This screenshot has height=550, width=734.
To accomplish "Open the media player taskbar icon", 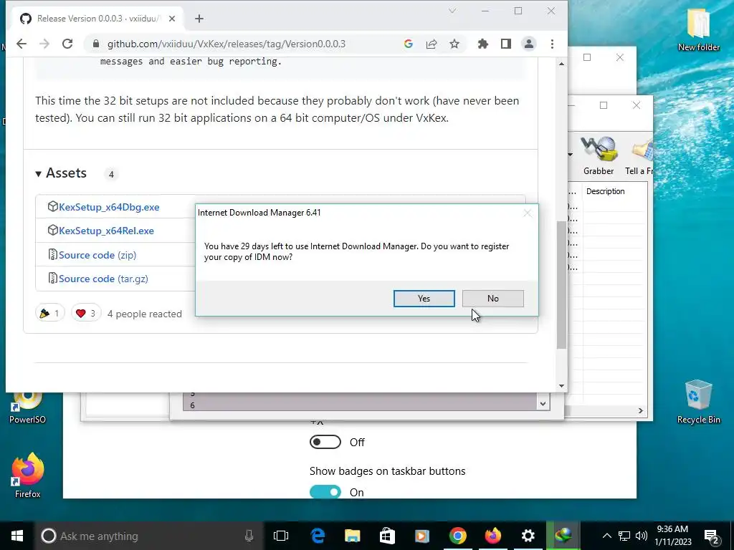I will coord(422,536).
